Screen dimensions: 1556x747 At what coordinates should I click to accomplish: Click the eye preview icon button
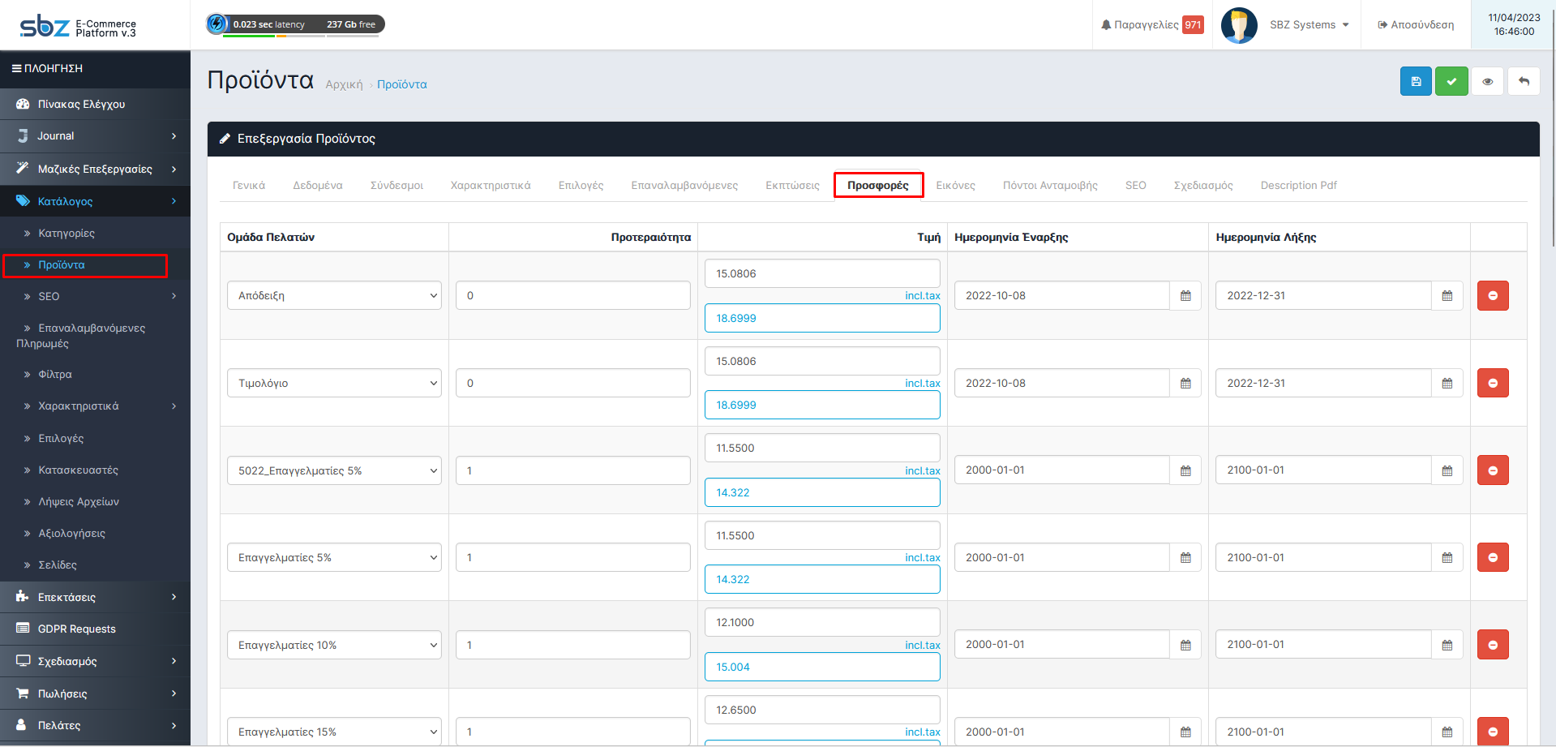1487,81
